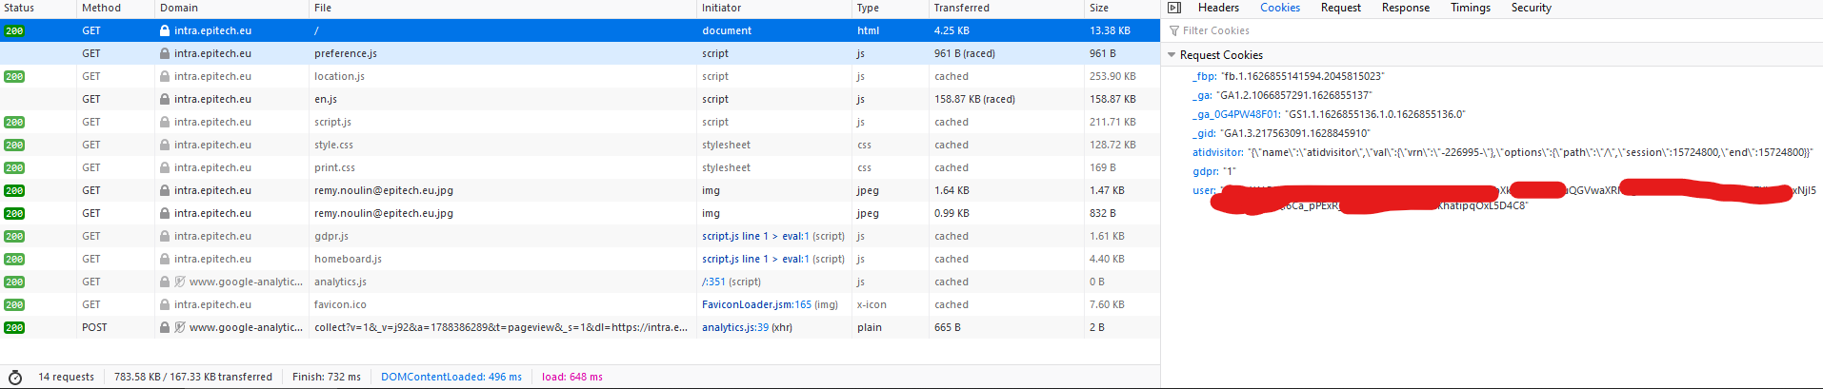
Task: Click the lock icon on favicon.ico row
Action: [x=165, y=304]
